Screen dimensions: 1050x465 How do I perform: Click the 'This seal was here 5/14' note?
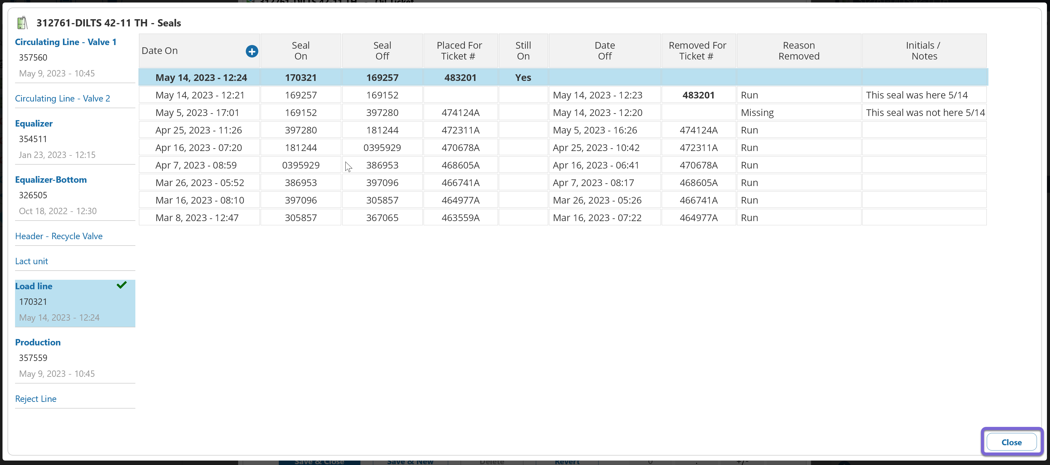[x=916, y=95]
